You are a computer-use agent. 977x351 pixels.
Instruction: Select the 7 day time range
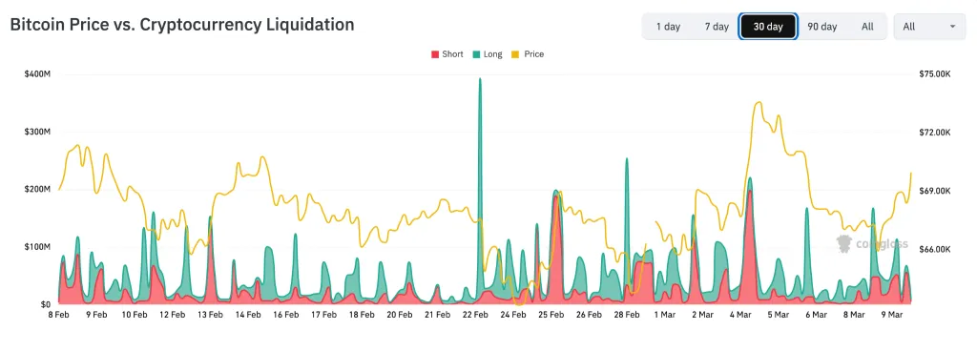click(717, 27)
